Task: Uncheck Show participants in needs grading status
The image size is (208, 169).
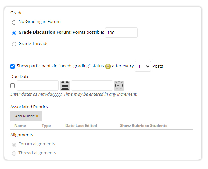Action: pos(13,66)
